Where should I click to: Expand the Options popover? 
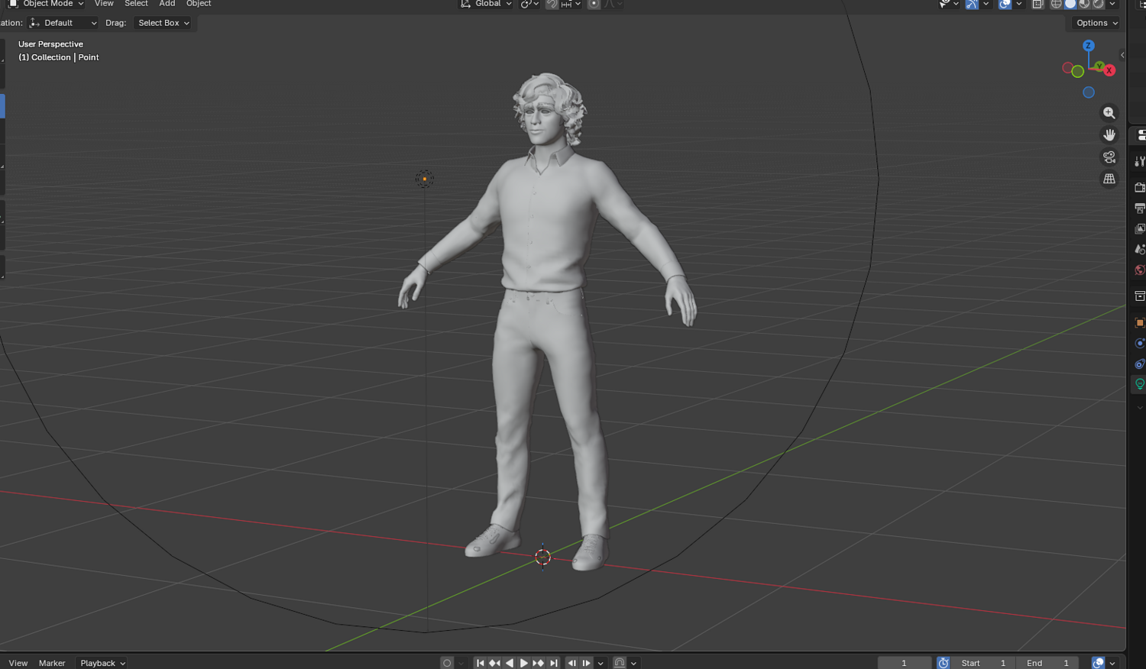click(x=1096, y=23)
